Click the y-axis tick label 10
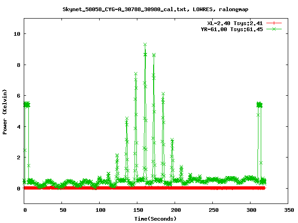Image resolution: width=298 pixels, height=223 pixels. pos(17,34)
